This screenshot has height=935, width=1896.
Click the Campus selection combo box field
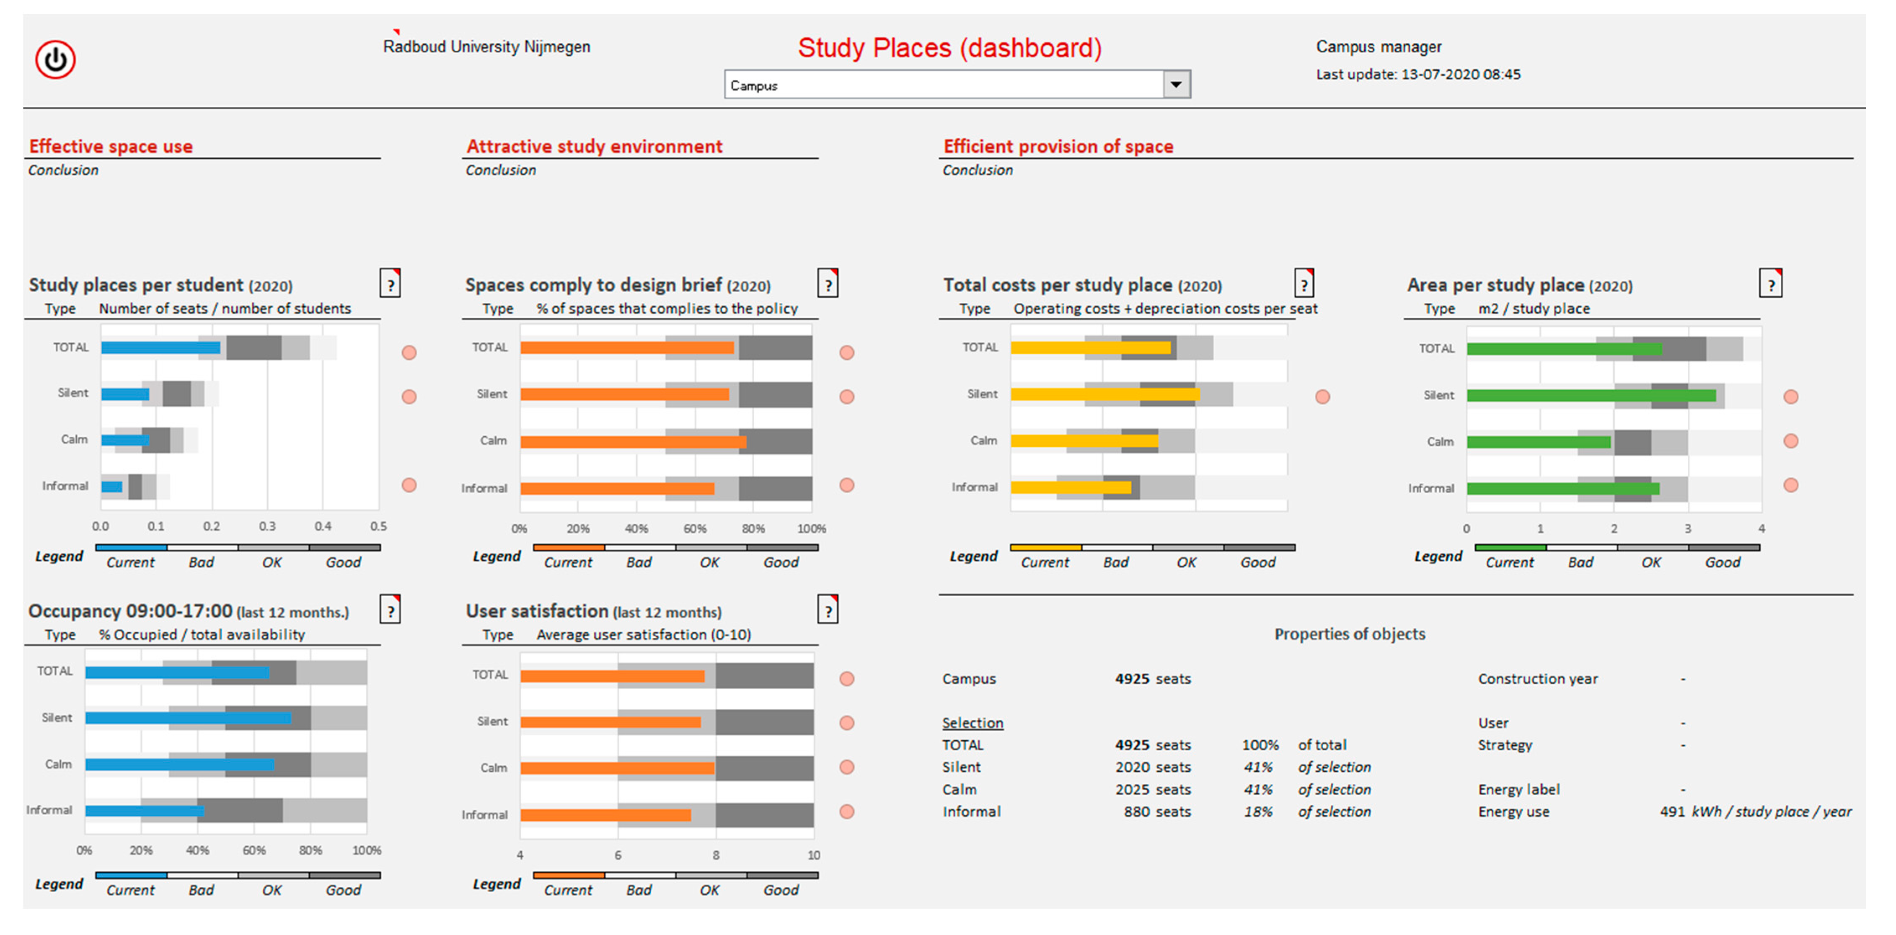(957, 85)
